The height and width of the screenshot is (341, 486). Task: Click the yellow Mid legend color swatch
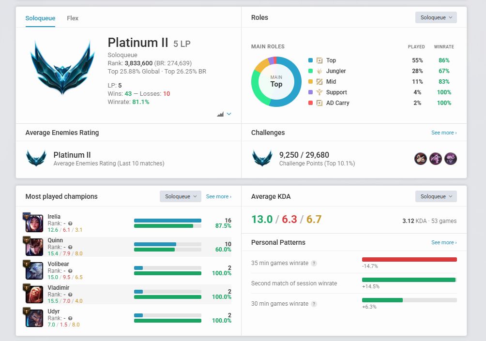310,81
